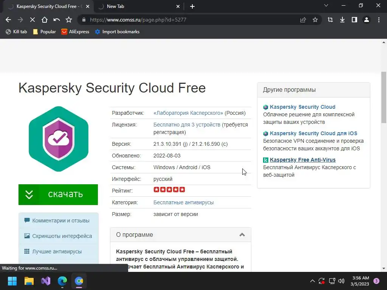
Task: Click the green скачать download button
Action: click(x=58, y=194)
